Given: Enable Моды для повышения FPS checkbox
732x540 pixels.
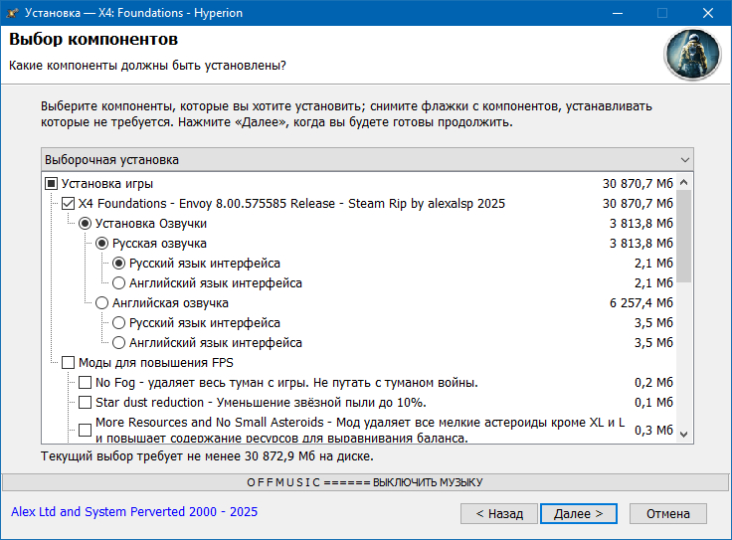Looking at the screenshot, I should point(69,363).
